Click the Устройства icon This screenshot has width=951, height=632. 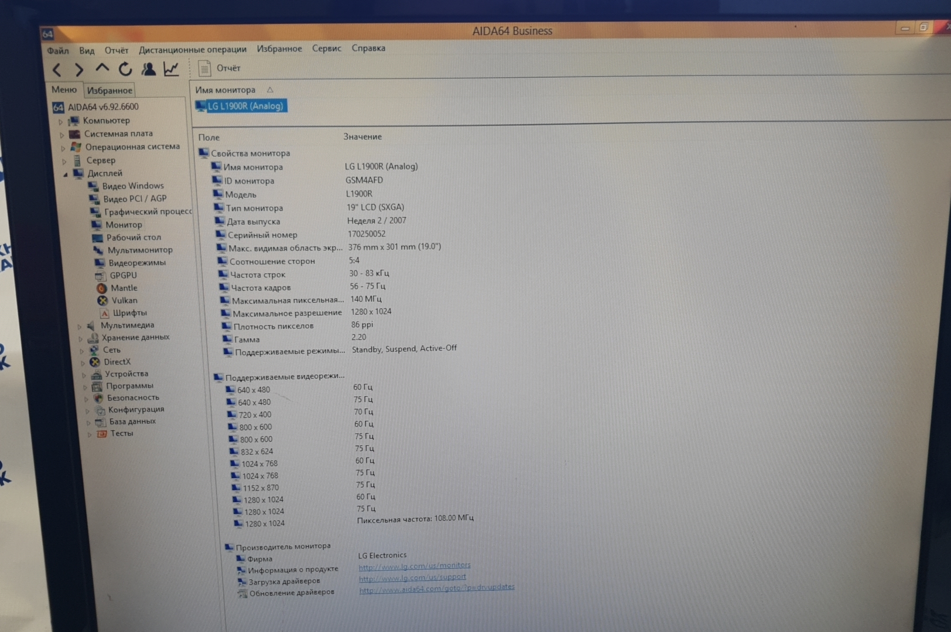click(x=96, y=375)
